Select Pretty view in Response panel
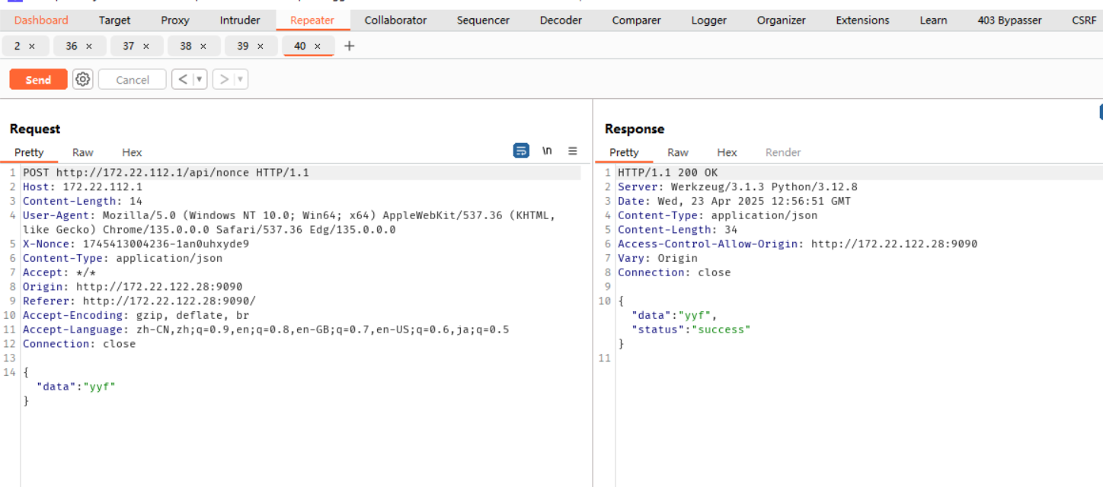This screenshot has height=487, width=1103. tap(624, 152)
